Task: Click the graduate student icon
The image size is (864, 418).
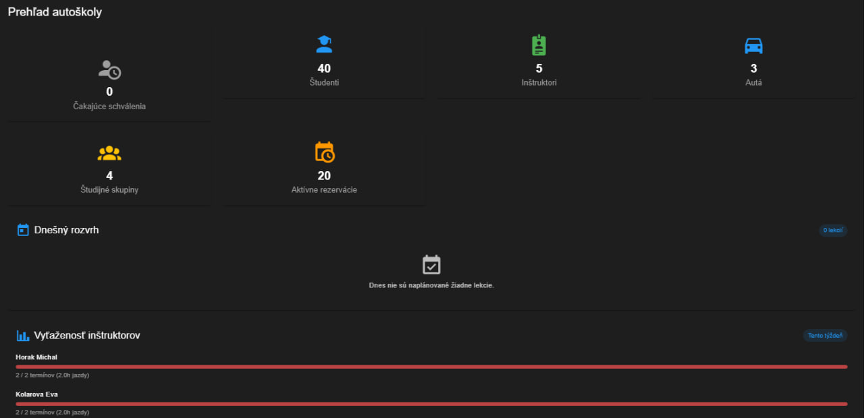Action: [324, 45]
